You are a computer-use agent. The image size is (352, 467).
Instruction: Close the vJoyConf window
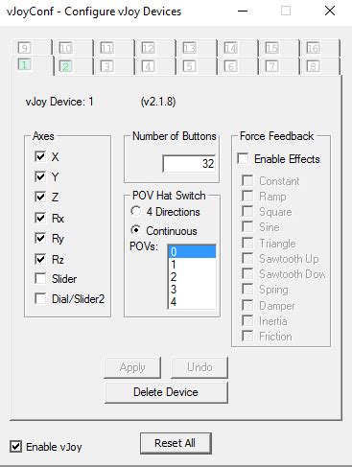[330, 11]
